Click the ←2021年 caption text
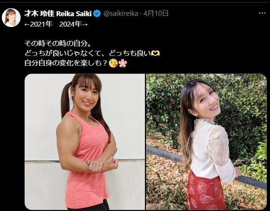The width and height of the screenshot is (270, 211). [x=38, y=24]
